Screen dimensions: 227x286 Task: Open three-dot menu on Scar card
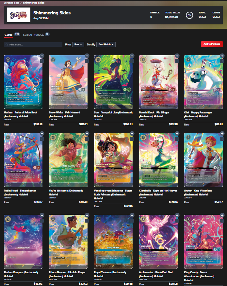pyautogui.click(x=132, y=61)
